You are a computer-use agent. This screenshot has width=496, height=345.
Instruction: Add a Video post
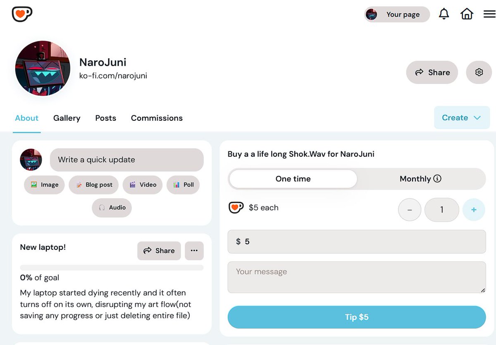[x=143, y=185]
